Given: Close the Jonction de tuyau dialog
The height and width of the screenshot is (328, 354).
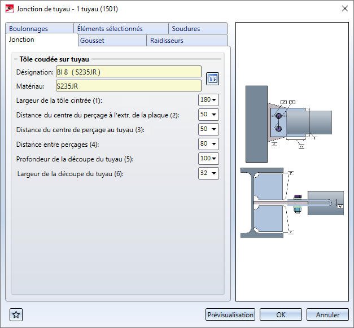Looking at the screenshot, I should [344, 9].
